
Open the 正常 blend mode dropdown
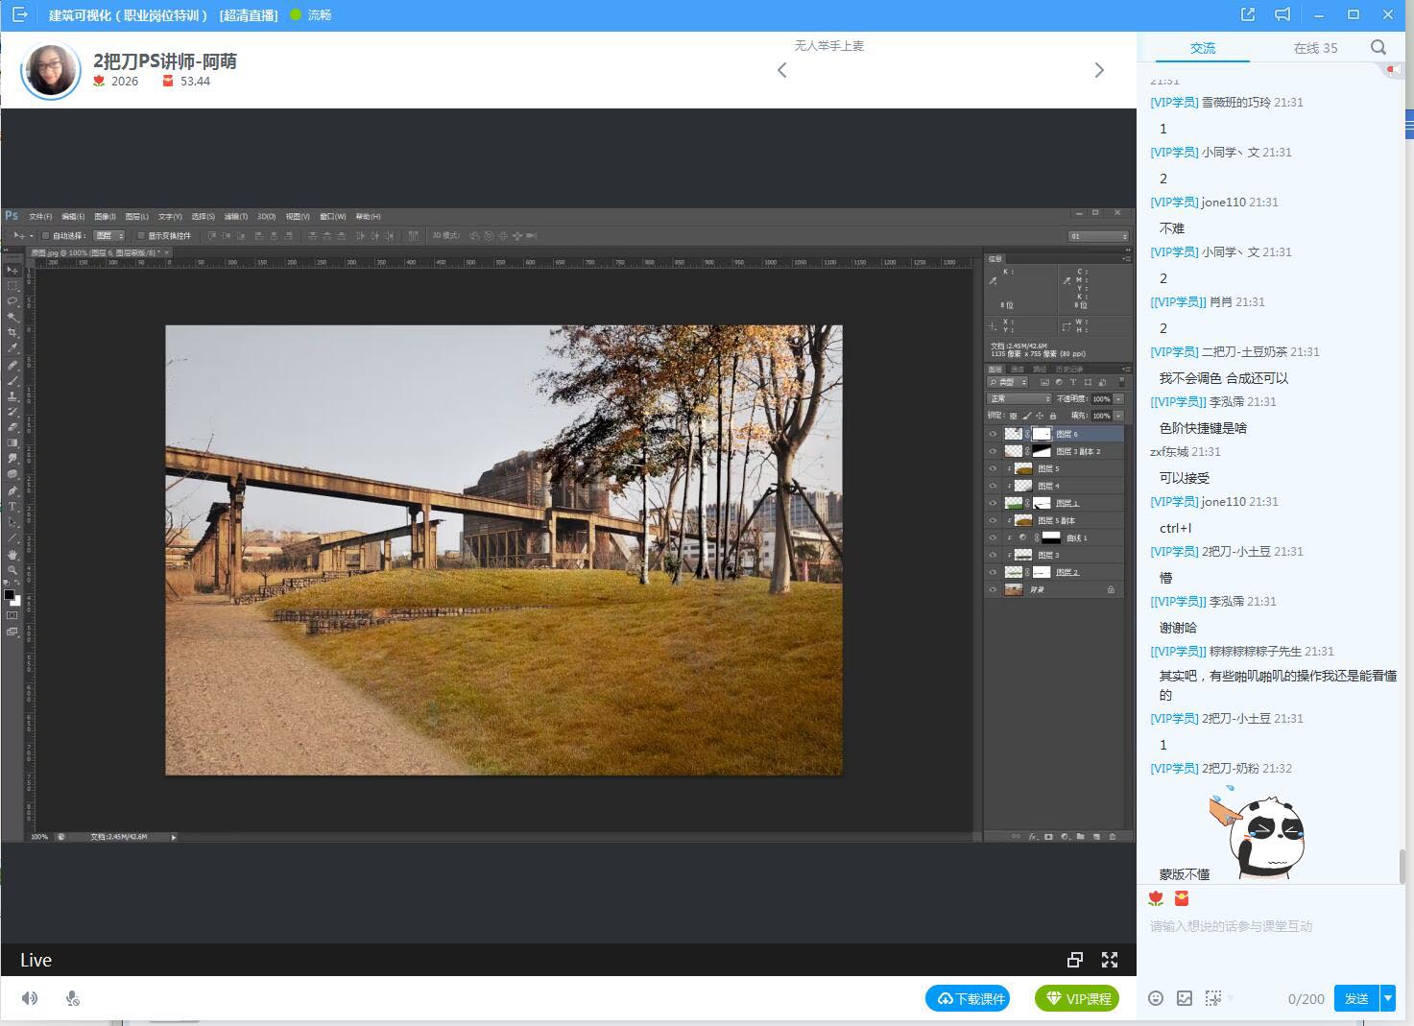click(x=1019, y=398)
